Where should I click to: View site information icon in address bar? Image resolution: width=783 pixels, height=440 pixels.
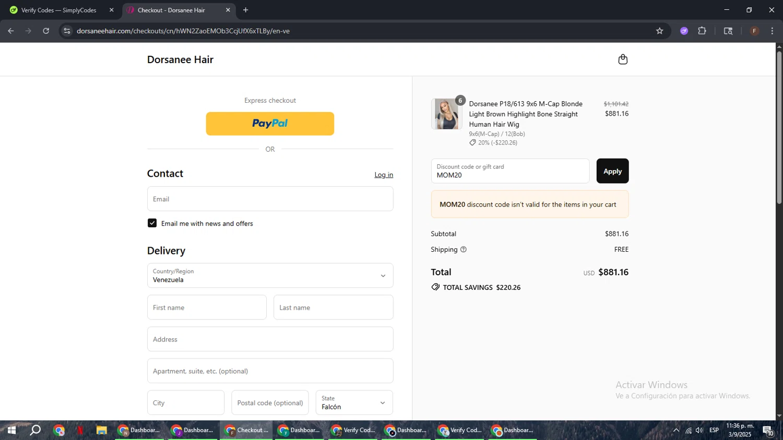pos(67,31)
